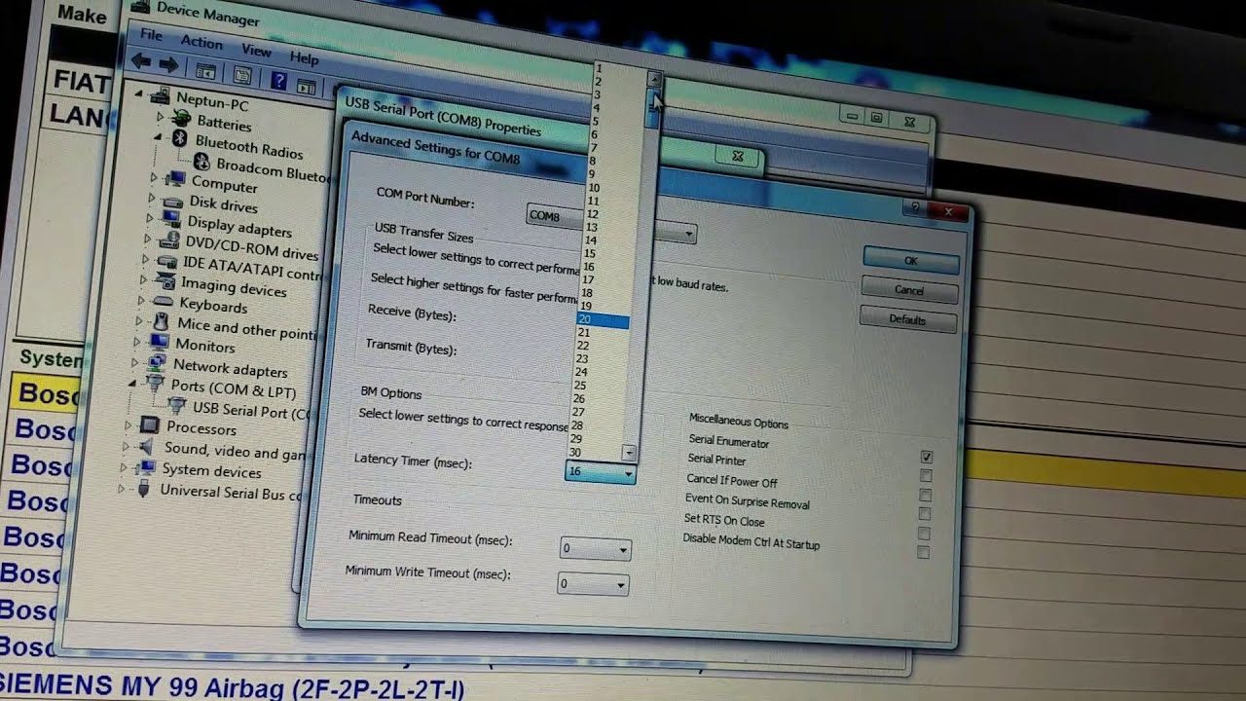1246x701 pixels.
Task: Toggle the action pane toolbar icon
Action: point(307,86)
